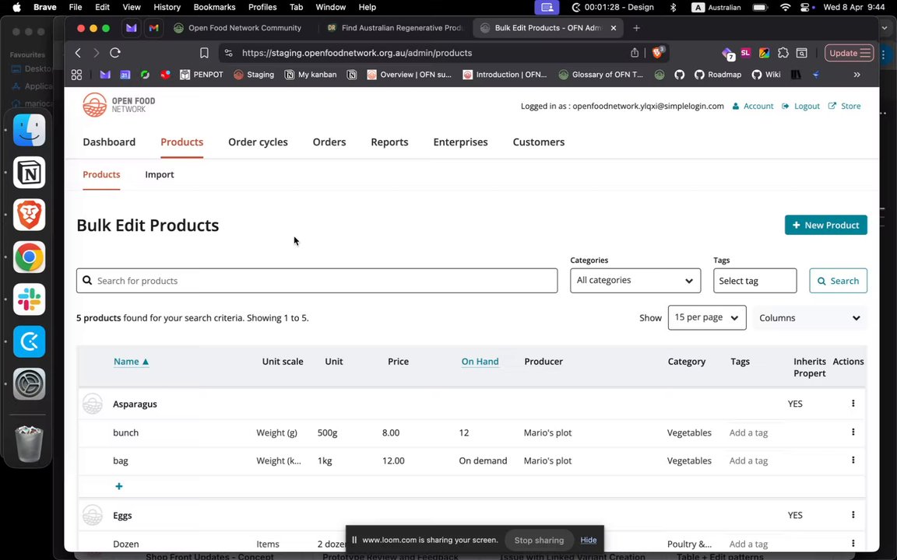
Task: Click the Search for products field
Action: click(317, 281)
